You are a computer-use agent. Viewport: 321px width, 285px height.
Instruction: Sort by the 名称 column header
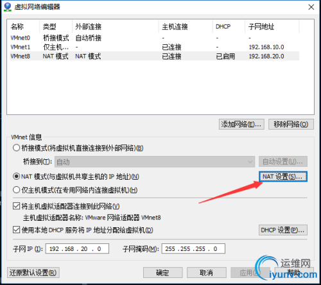[24, 26]
